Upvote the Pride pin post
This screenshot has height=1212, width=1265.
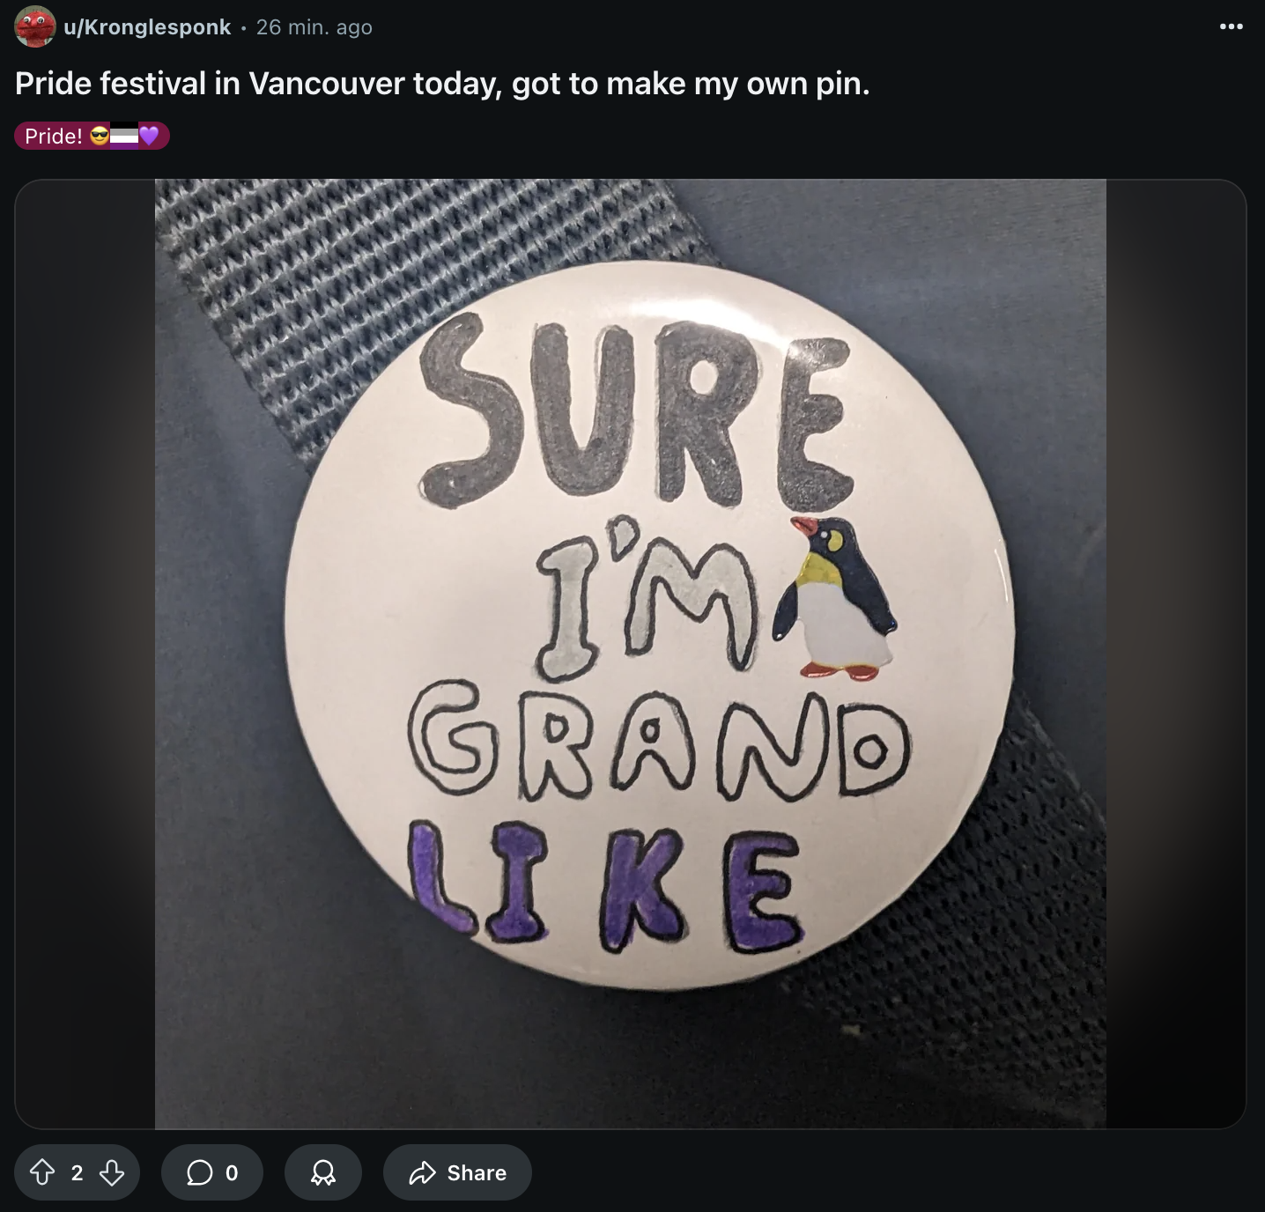41,1172
